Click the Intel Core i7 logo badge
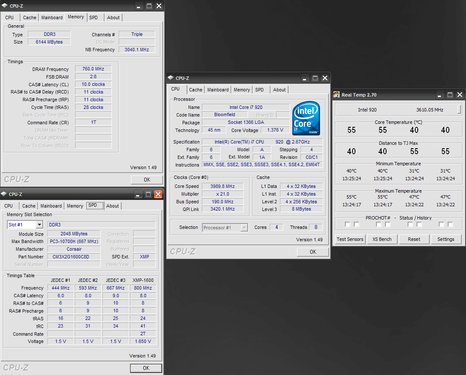 tap(306, 118)
